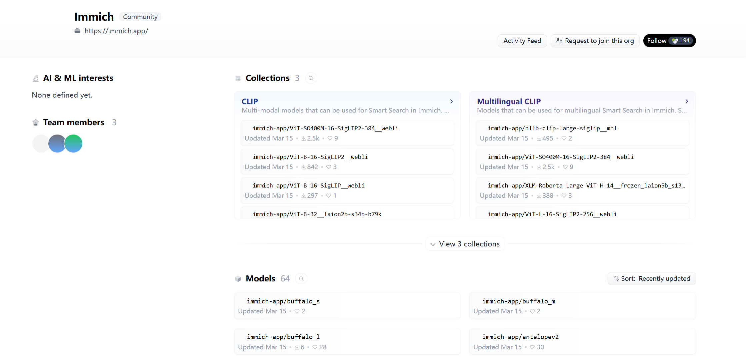This screenshot has width=746, height=358.
Task: Like the antelopev2 model via its heart
Action: (532, 347)
